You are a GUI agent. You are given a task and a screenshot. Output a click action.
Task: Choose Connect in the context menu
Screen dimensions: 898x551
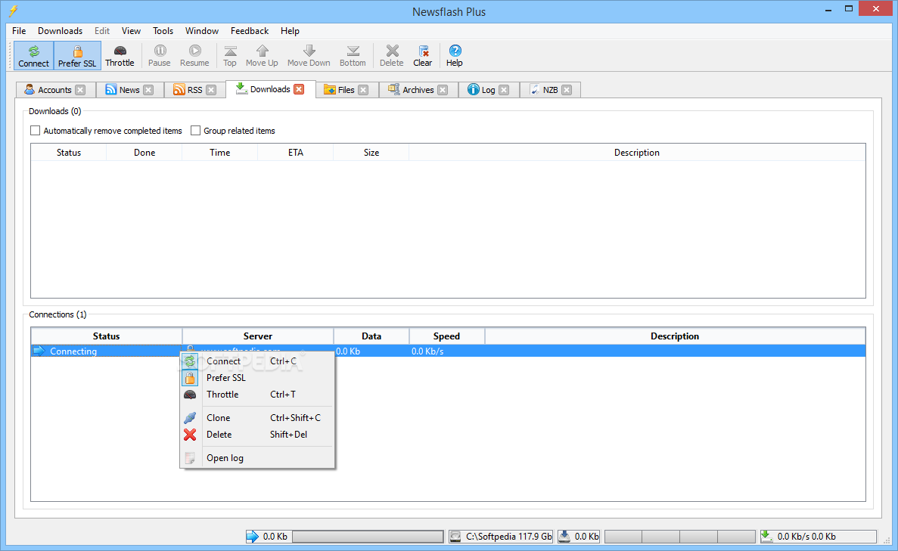point(257,361)
